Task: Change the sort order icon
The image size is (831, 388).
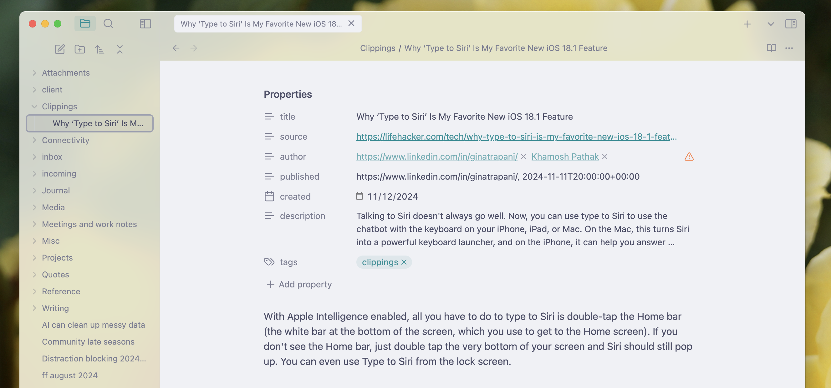Action: [x=100, y=49]
